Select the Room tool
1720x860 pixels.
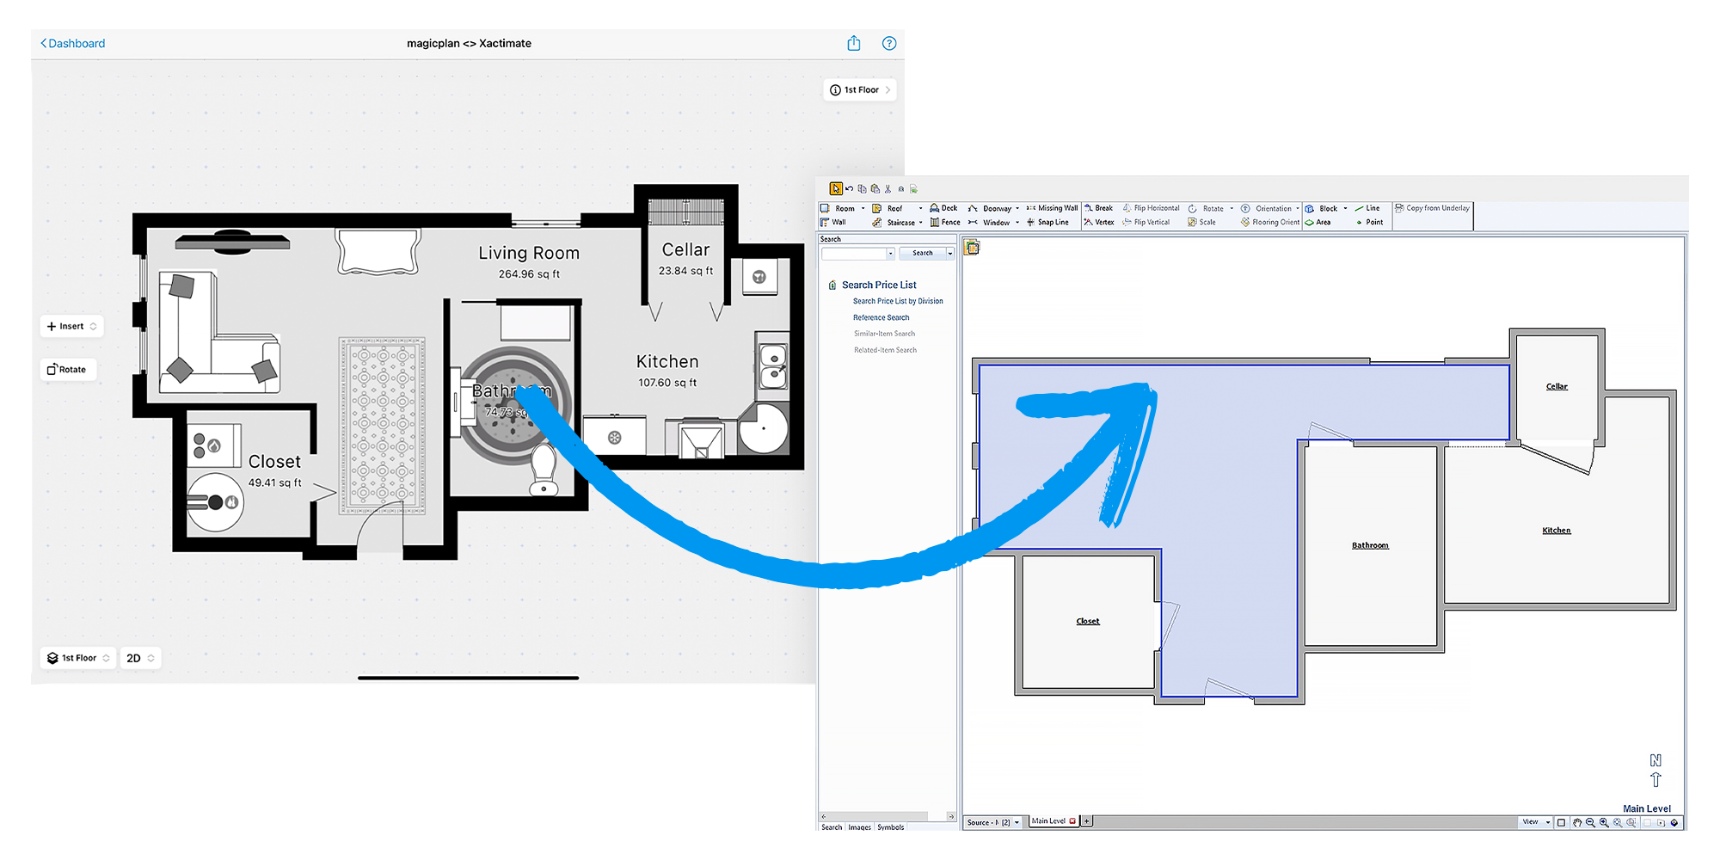click(x=838, y=208)
